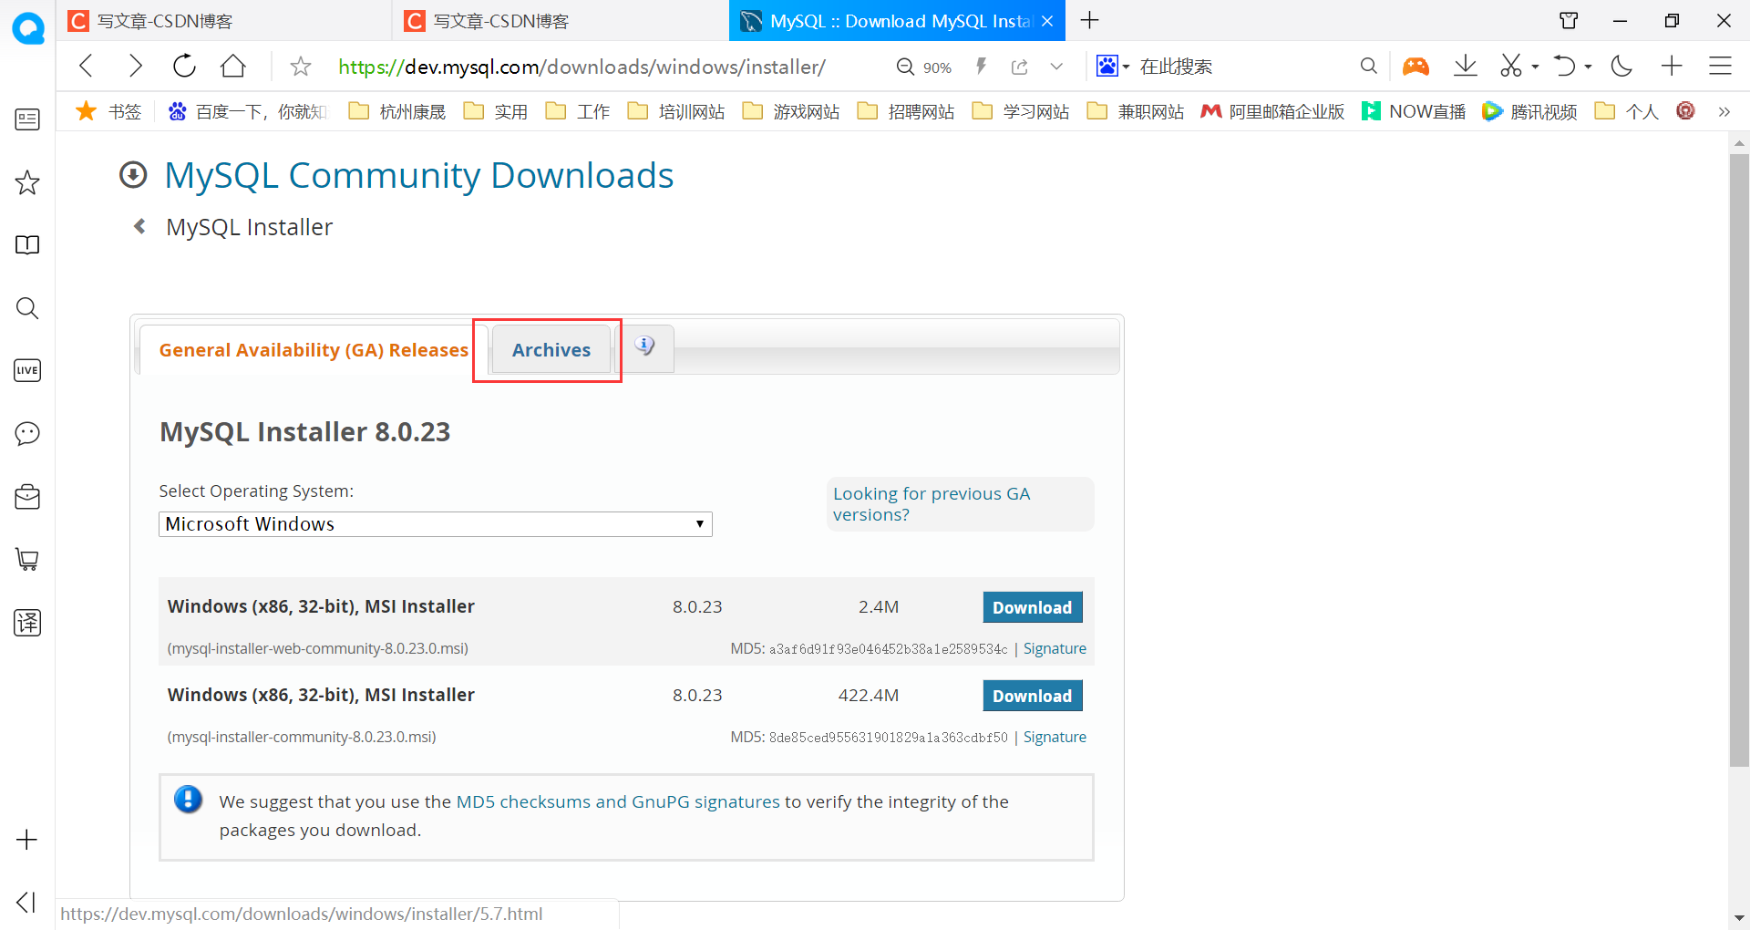Open the sidebar reading book icon

pos(27,245)
